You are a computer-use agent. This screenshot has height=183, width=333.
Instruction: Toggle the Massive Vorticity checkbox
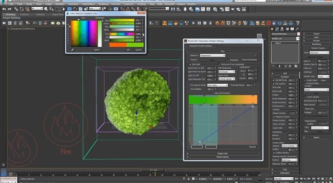point(274,117)
